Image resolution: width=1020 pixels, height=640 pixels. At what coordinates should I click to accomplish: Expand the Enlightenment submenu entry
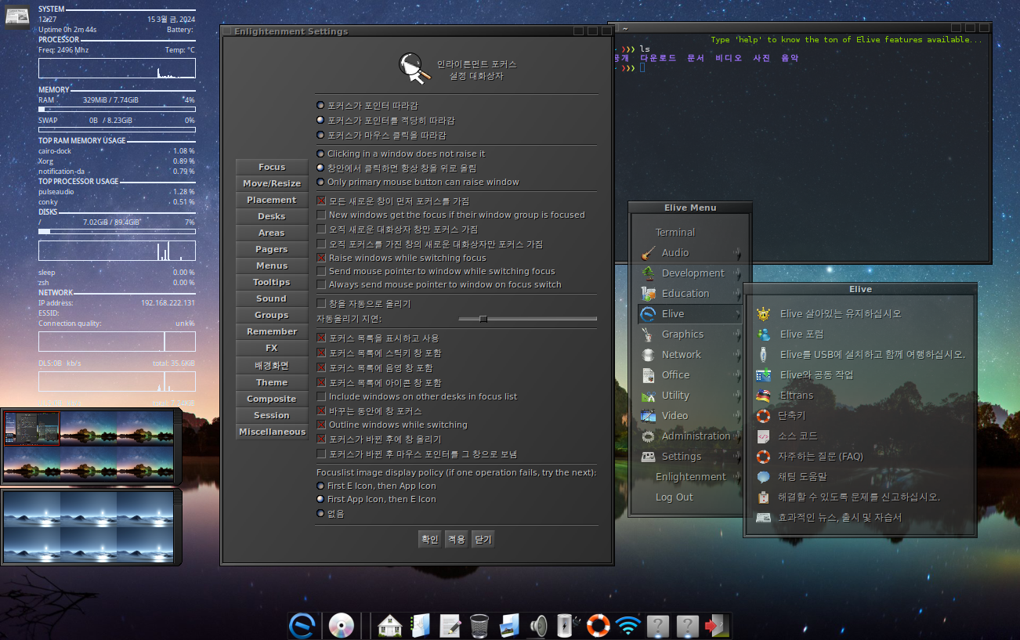(690, 477)
